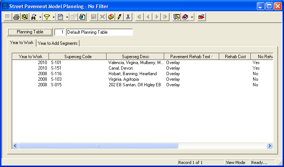Click Hobart, Banning, Heartland description cell
Image resolution: width=284 pixels, height=167 pixels.
pos(133,74)
